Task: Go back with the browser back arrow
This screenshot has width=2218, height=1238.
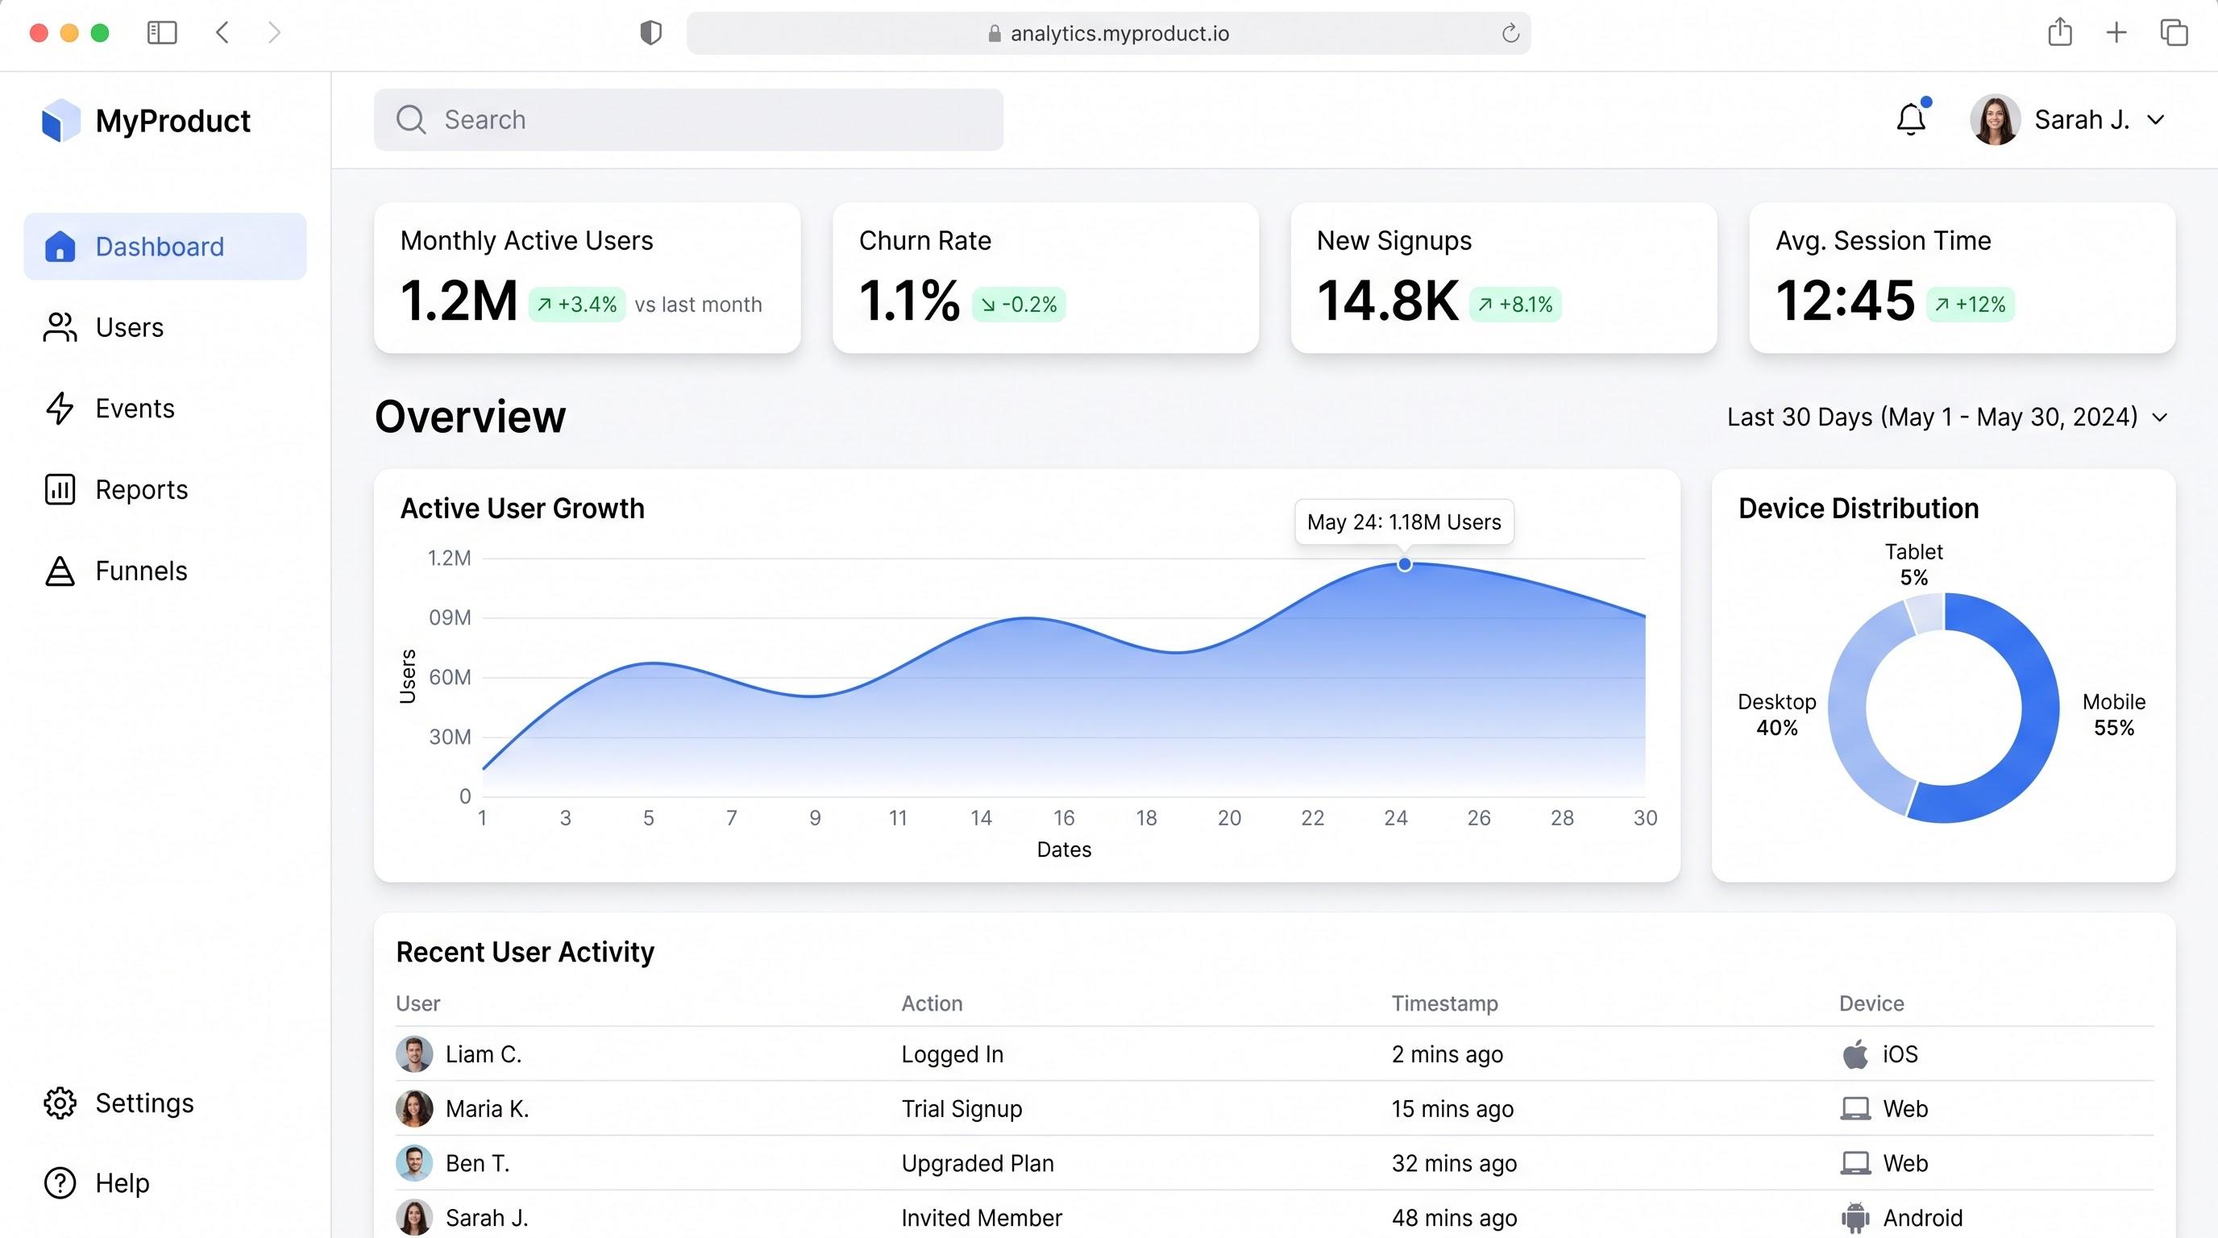Action: pyautogui.click(x=222, y=33)
